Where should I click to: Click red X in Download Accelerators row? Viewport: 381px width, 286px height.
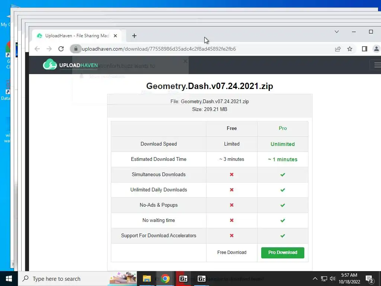231,236
